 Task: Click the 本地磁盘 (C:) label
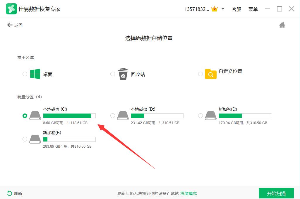55,109
